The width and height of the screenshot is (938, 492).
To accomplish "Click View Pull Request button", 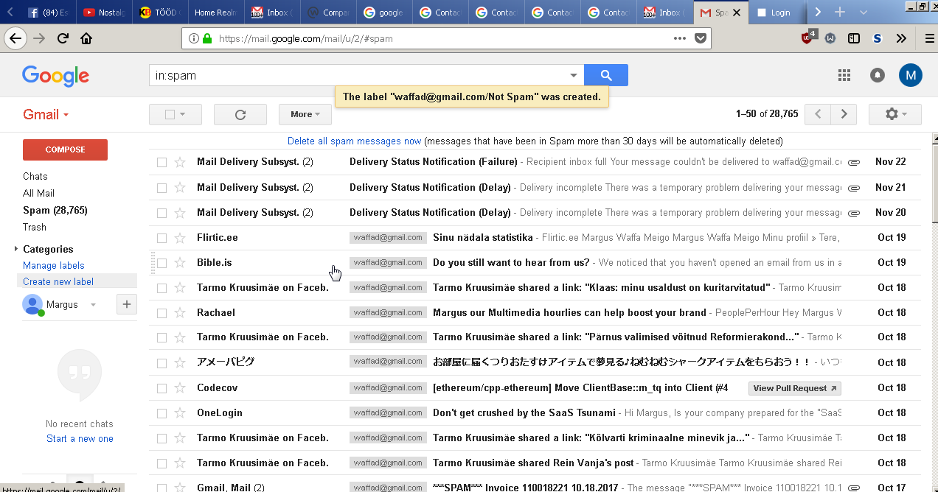I will [795, 388].
